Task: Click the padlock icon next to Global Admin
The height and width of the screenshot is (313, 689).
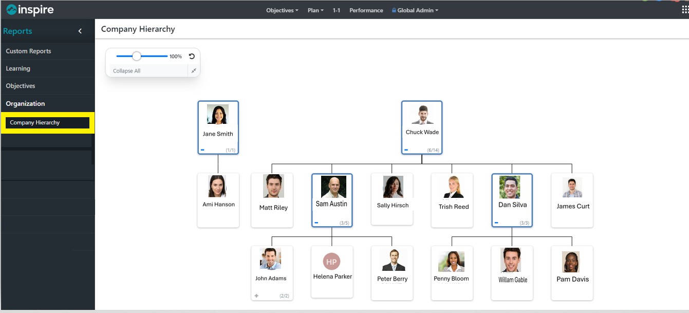Action: pos(393,10)
